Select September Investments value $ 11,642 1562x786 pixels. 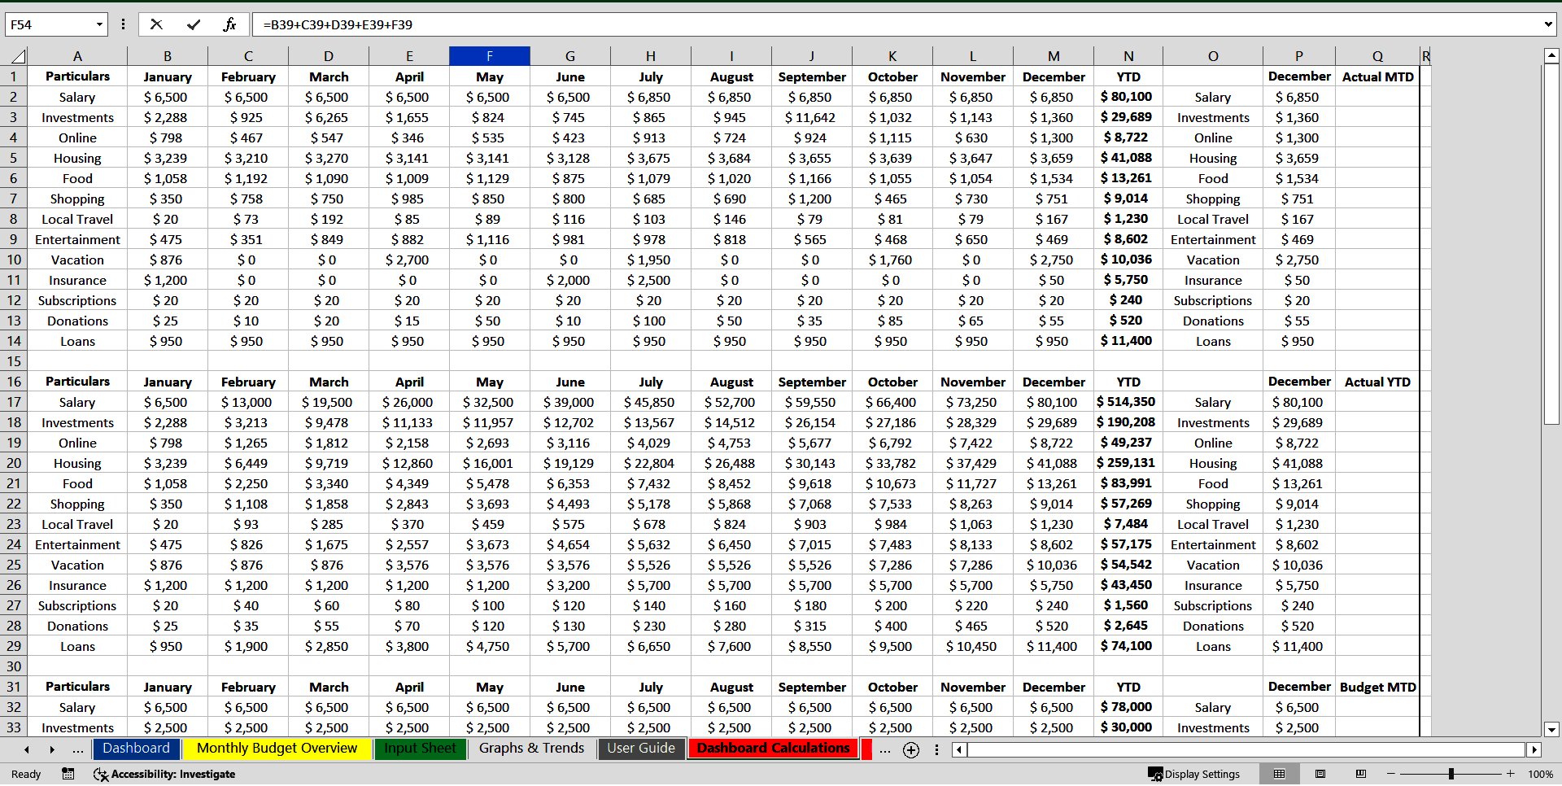pyautogui.click(x=811, y=117)
